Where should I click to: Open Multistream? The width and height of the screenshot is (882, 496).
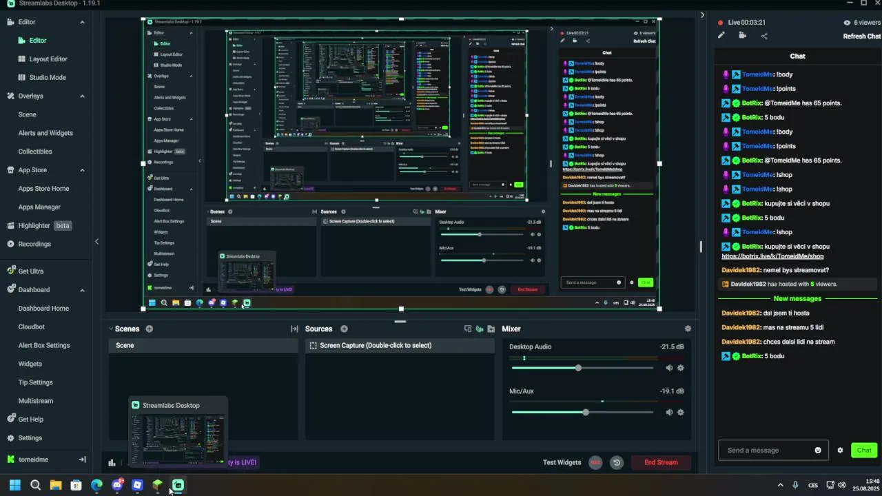pyautogui.click(x=36, y=401)
